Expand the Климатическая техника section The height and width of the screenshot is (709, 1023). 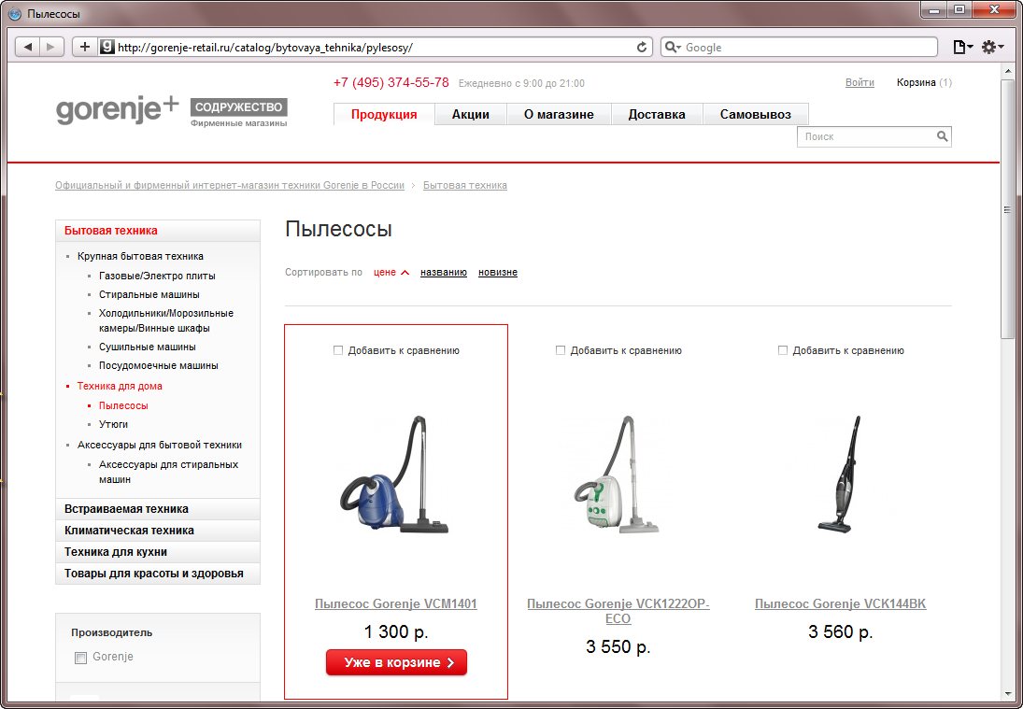point(157,531)
